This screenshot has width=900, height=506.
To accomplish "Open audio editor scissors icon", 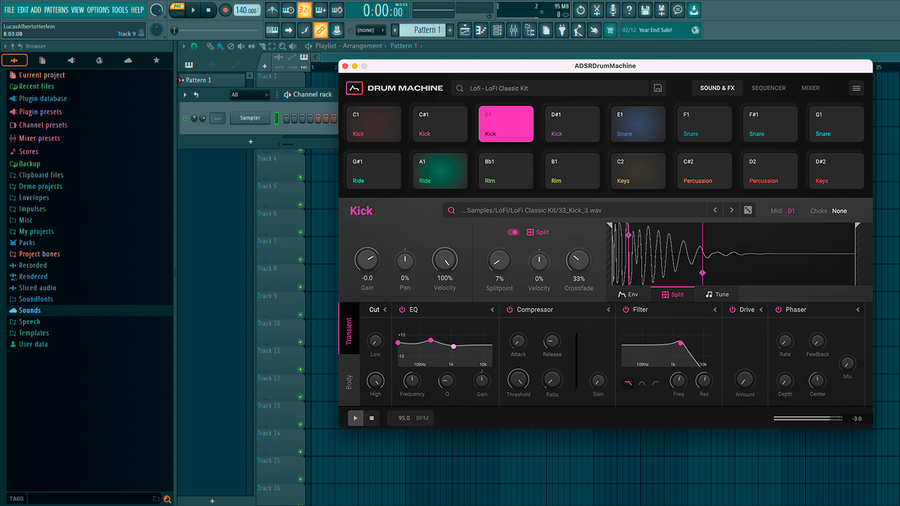I will [x=596, y=10].
